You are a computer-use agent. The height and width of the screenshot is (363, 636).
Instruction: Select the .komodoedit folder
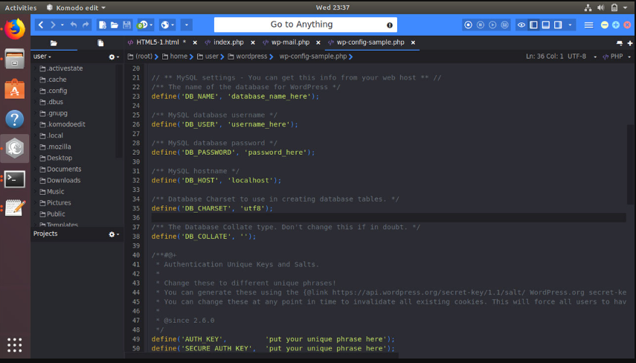65,124
